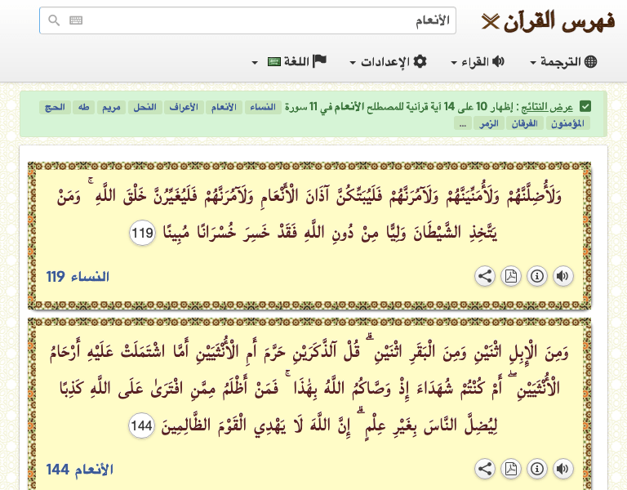
Task: Show info for An-Nisa 119 verse
Action: [536, 277]
